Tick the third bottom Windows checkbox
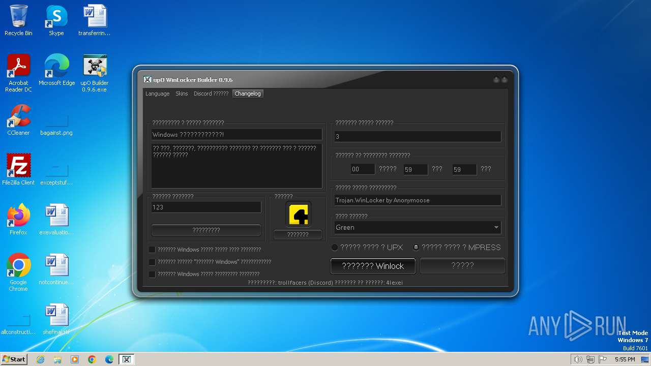 (x=152, y=274)
